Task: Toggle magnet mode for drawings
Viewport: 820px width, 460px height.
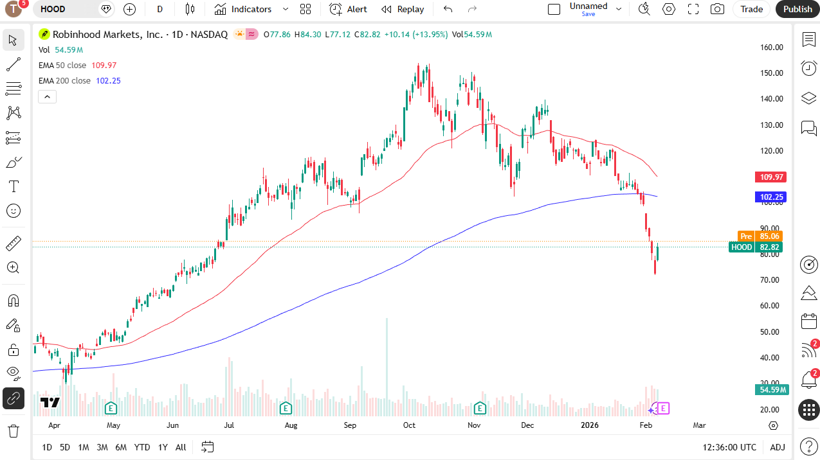Action: point(14,301)
